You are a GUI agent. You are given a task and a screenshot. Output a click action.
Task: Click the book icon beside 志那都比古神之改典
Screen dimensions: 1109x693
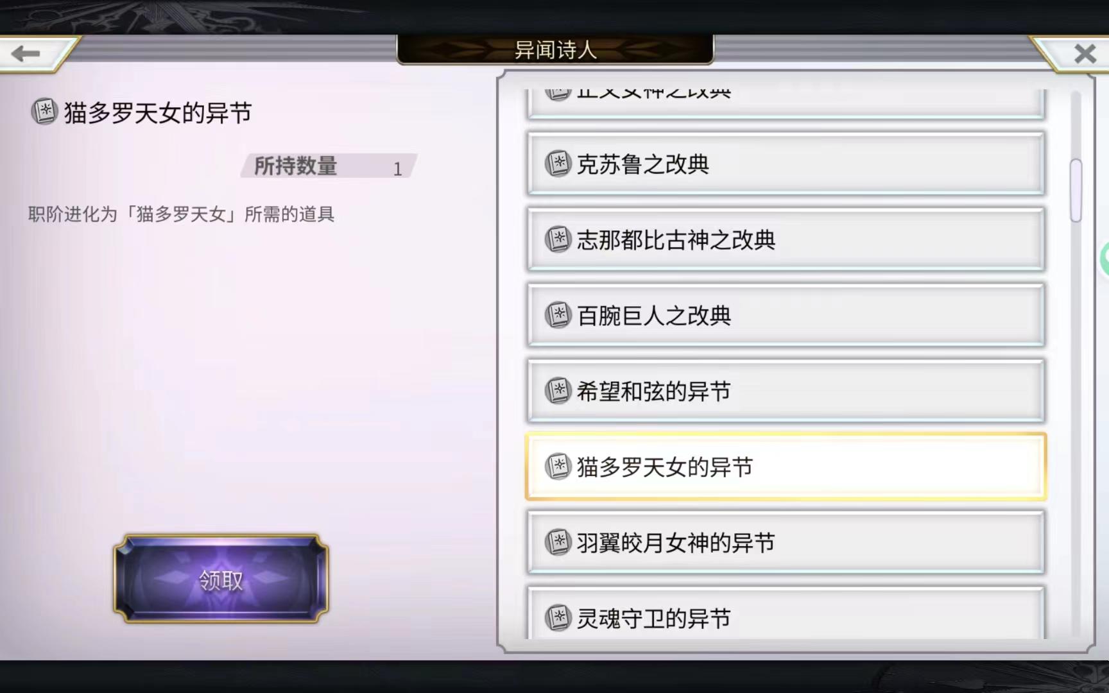pyautogui.click(x=558, y=239)
